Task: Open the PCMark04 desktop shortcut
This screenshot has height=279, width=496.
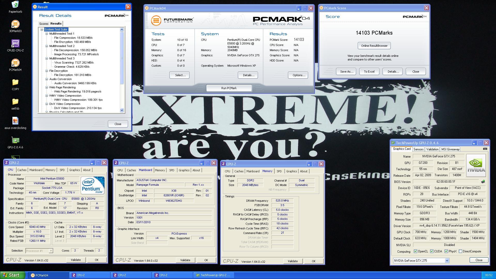Action: coord(15,63)
